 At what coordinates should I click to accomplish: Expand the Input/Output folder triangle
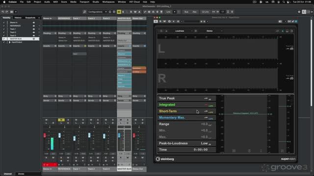(x=9, y=42)
